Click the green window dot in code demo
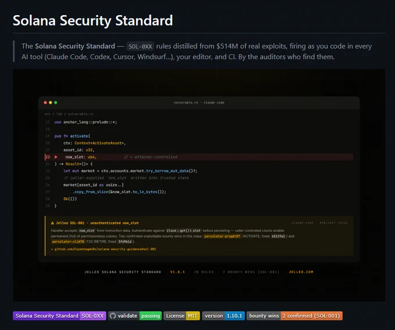 point(56,102)
